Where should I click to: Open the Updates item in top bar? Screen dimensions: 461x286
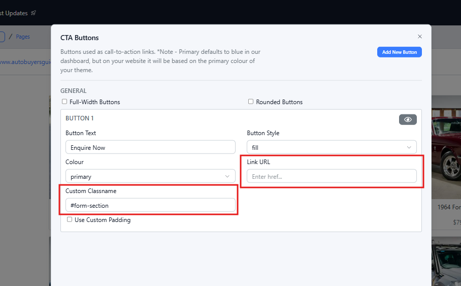click(15, 13)
